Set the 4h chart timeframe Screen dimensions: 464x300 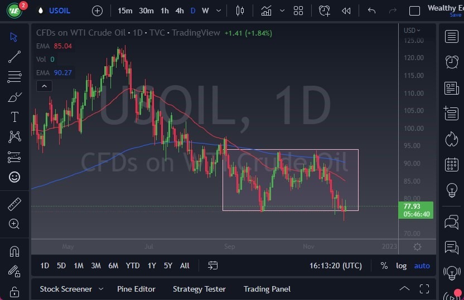point(180,11)
